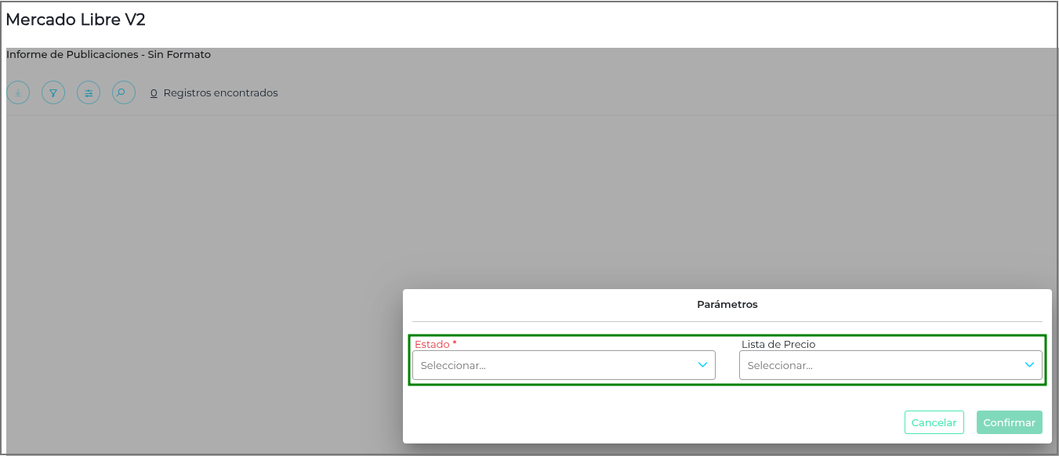Click Informe de Publicaciones - Sin Formato title
This screenshot has width=1059, height=456.
pyautogui.click(x=108, y=55)
